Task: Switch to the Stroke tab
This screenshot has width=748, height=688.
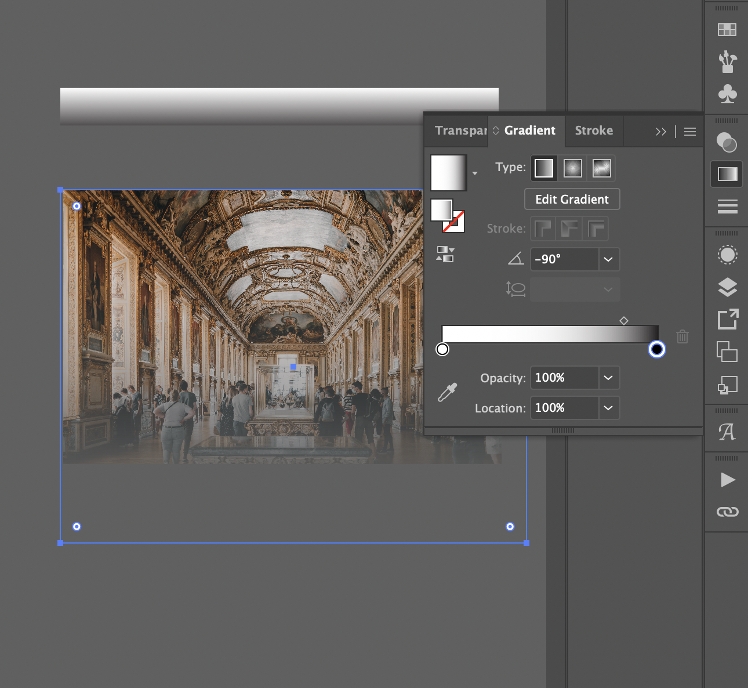Action: click(x=594, y=131)
